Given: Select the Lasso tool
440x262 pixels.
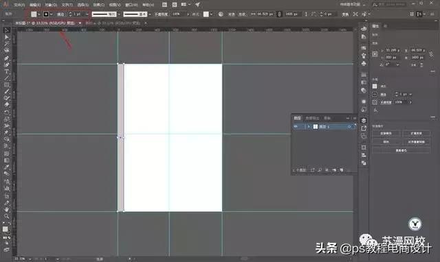Looking at the screenshot, I should point(7,50).
